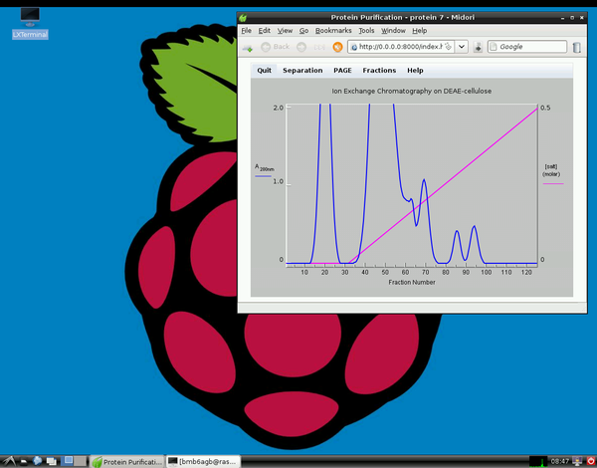Click the [salt] (molar) axis label
The height and width of the screenshot is (468, 597).
pos(551,170)
